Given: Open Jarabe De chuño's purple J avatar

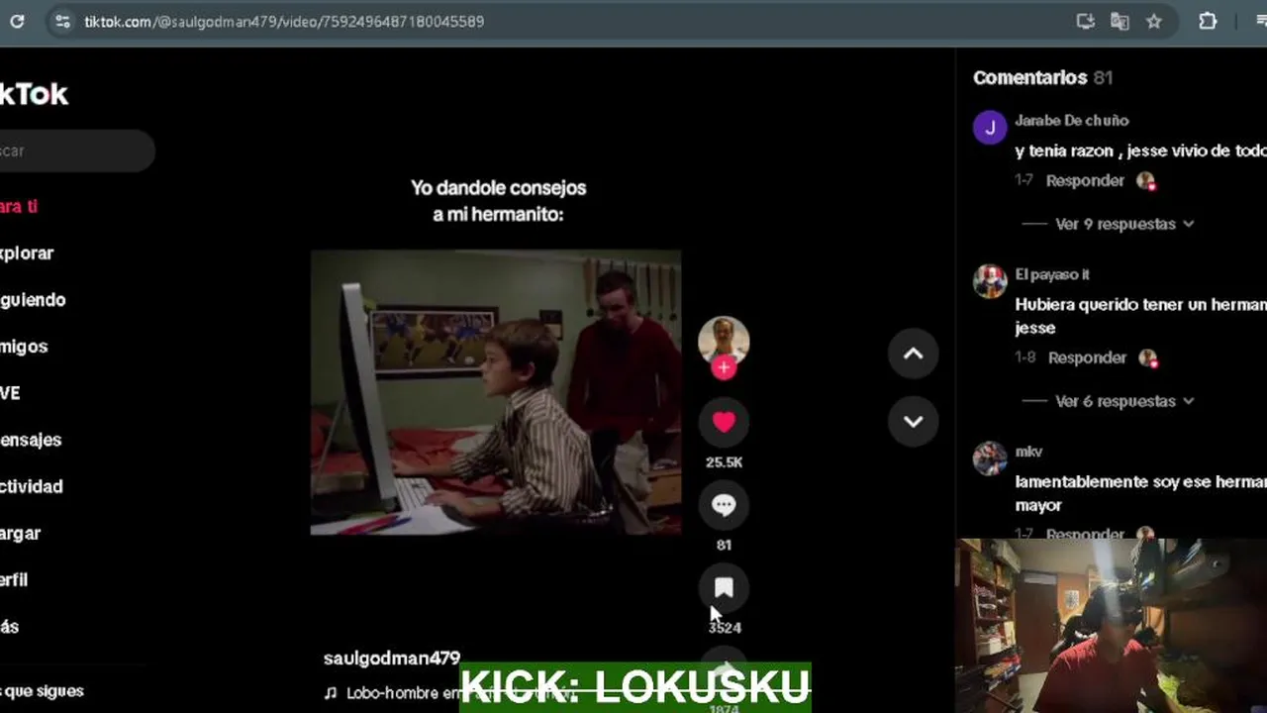Looking at the screenshot, I should [x=990, y=128].
